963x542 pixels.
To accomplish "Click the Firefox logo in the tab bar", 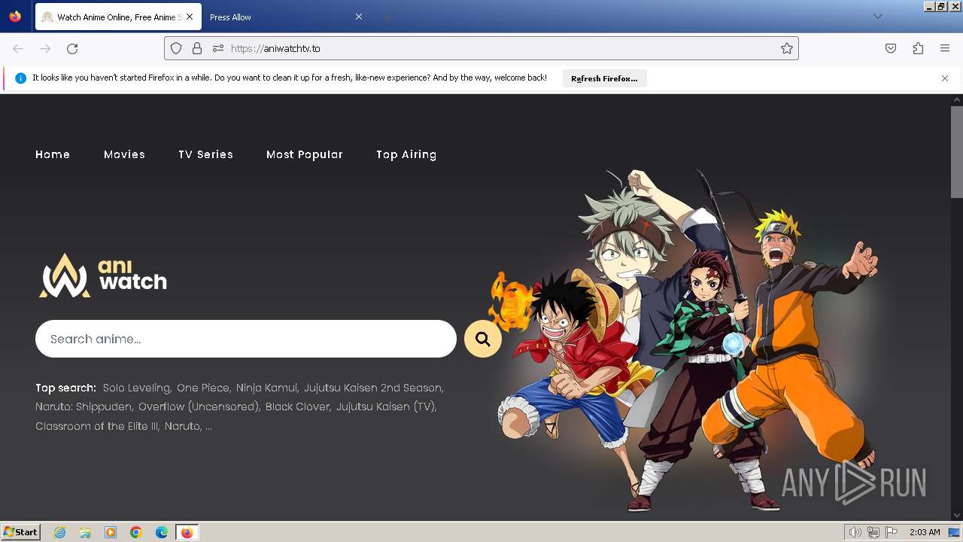I will [15, 17].
